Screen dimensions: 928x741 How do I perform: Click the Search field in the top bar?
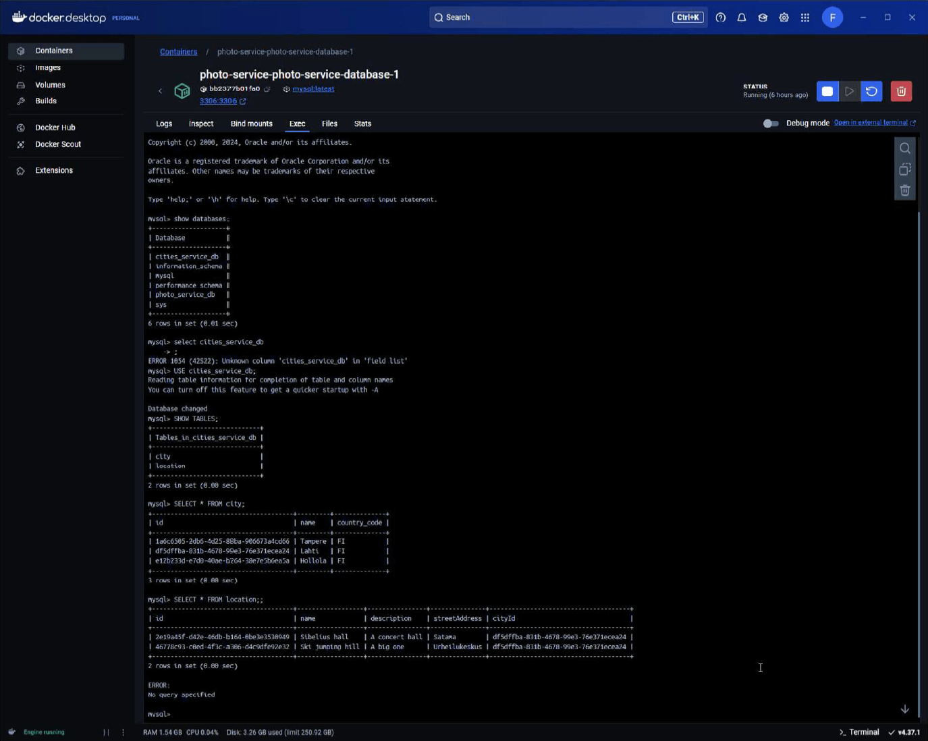[568, 18]
